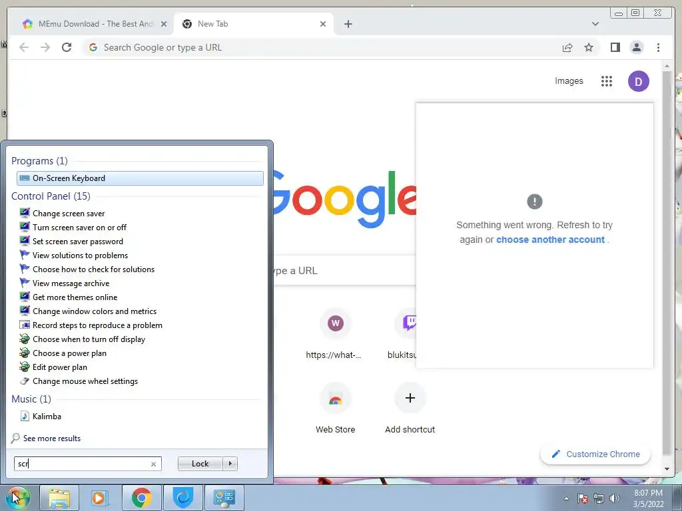Image resolution: width=682 pixels, height=511 pixels.
Task: Click the Google page search box
Action: click(x=346, y=270)
